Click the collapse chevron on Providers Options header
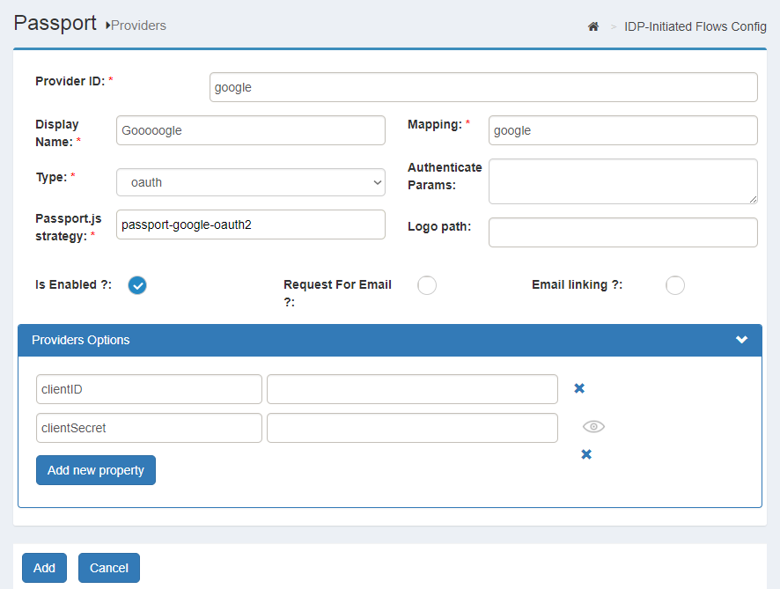This screenshot has width=780, height=589. [741, 340]
